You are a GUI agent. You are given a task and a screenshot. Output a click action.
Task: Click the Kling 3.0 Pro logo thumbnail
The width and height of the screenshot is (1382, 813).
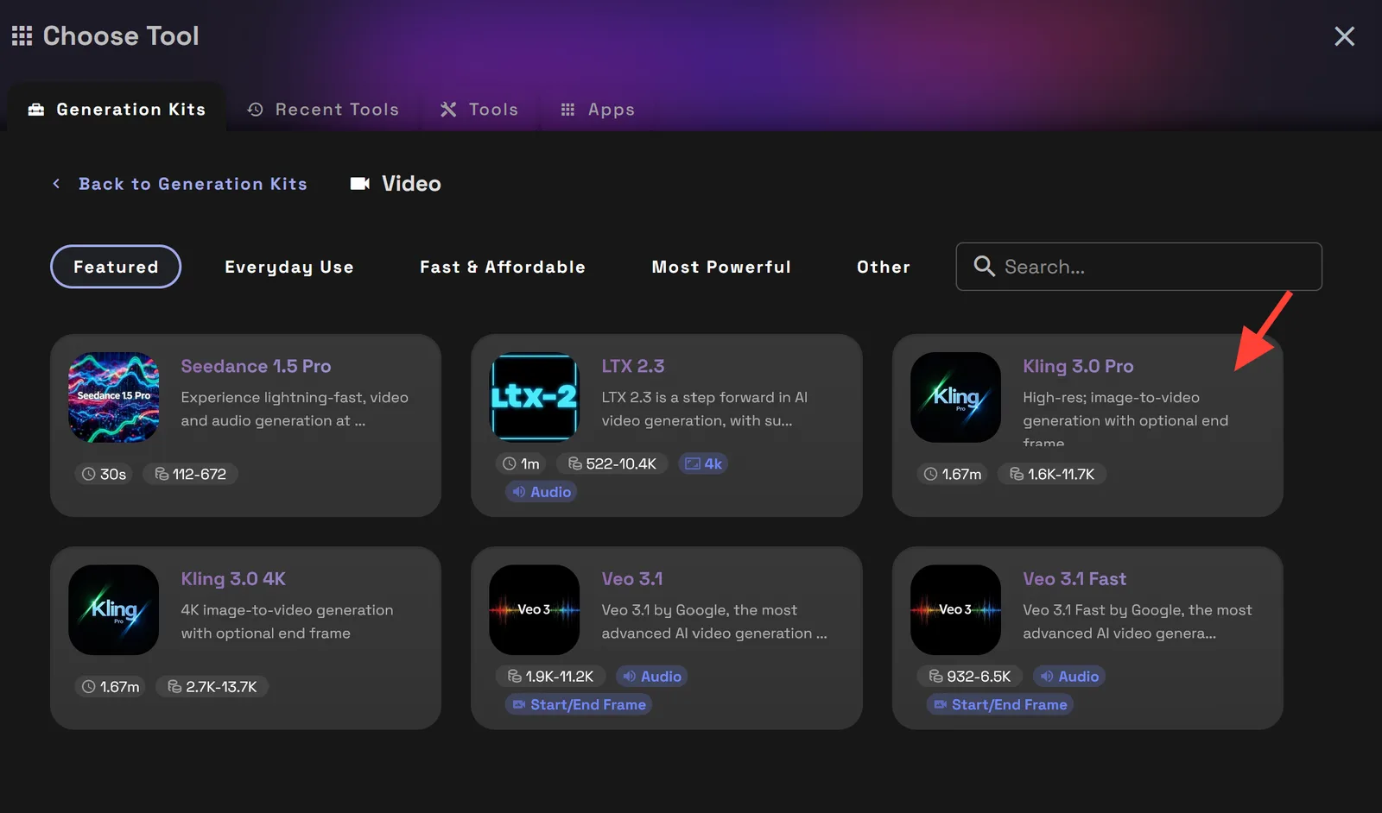pos(955,397)
